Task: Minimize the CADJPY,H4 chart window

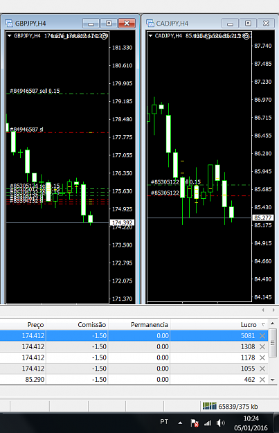Action: click(230, 24)
